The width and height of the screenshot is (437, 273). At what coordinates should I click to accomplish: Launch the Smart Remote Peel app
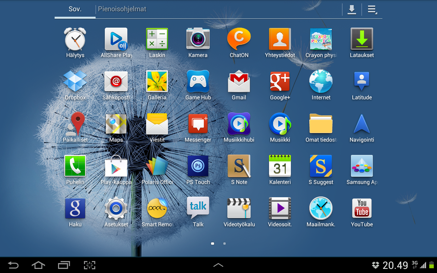157,212
